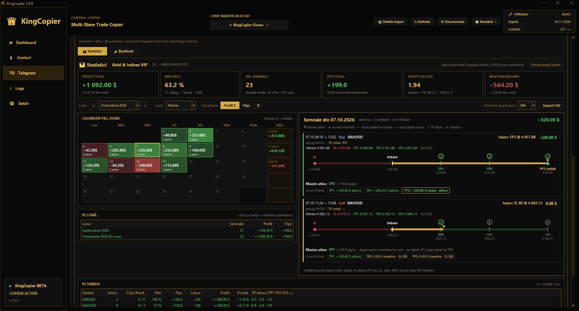The height and width of the screenshot is (311, 579).
Task: Go to next month arrow
Action: click(145, 106)
